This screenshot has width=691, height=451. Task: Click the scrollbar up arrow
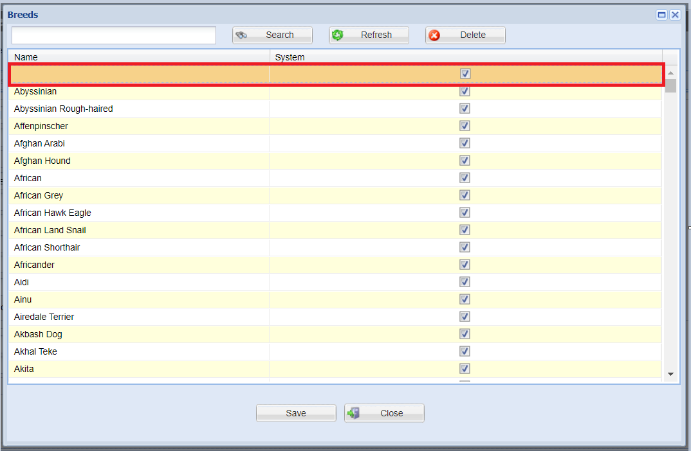pos(670,73)
